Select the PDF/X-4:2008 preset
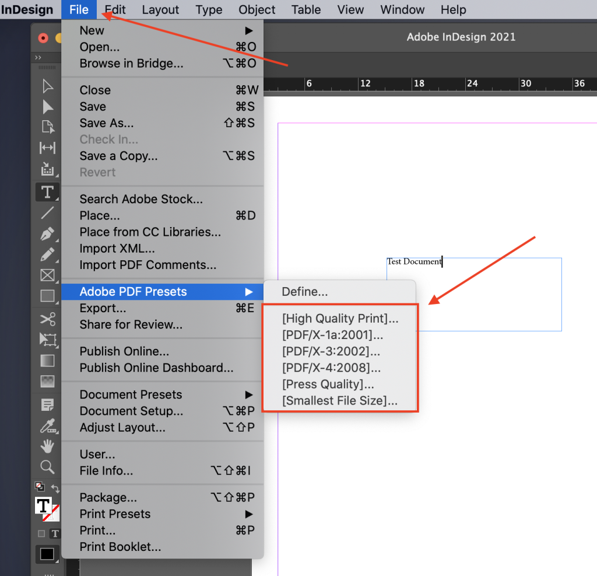The image size is (597, 576). tap(340, 368)
